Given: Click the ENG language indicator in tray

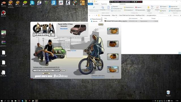Looking at the screenshot, I should [x=172, y=101].
